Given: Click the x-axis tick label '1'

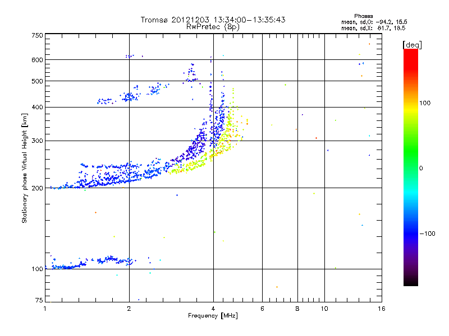Looking at the screenshot, I should tap(45, 309).
